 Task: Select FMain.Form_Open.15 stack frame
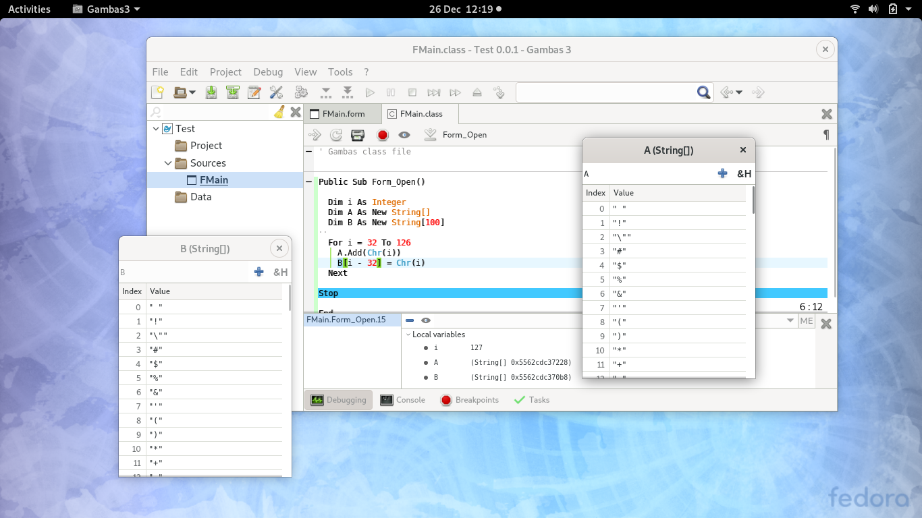tap(352, 320)
